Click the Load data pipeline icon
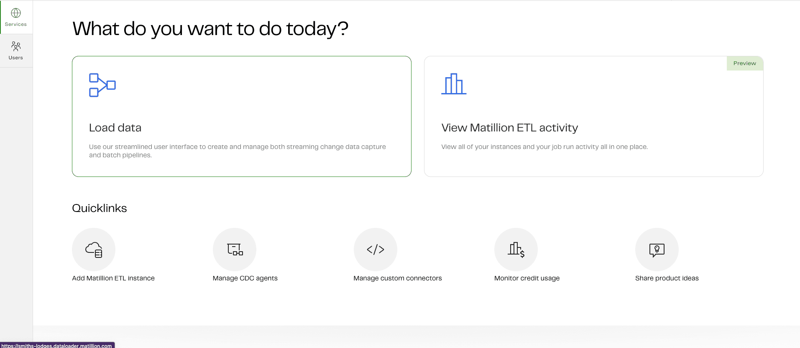 102,85
